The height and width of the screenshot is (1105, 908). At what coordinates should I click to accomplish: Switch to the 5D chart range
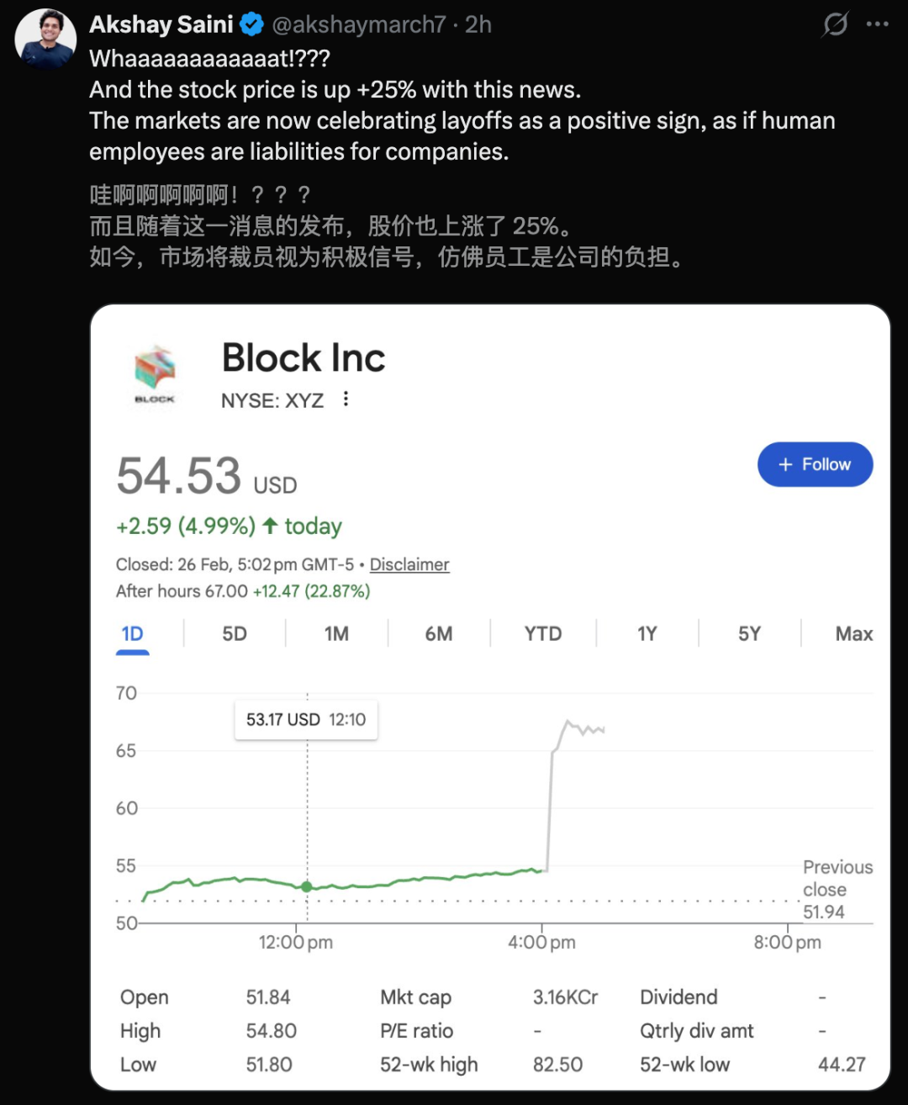point(235,634)
